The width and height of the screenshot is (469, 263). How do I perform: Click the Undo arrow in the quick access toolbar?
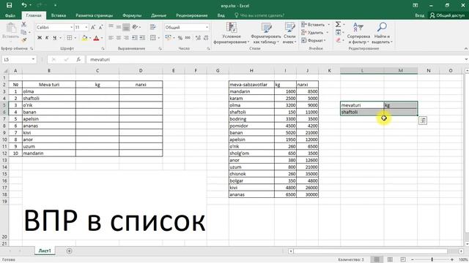[24, 5]
